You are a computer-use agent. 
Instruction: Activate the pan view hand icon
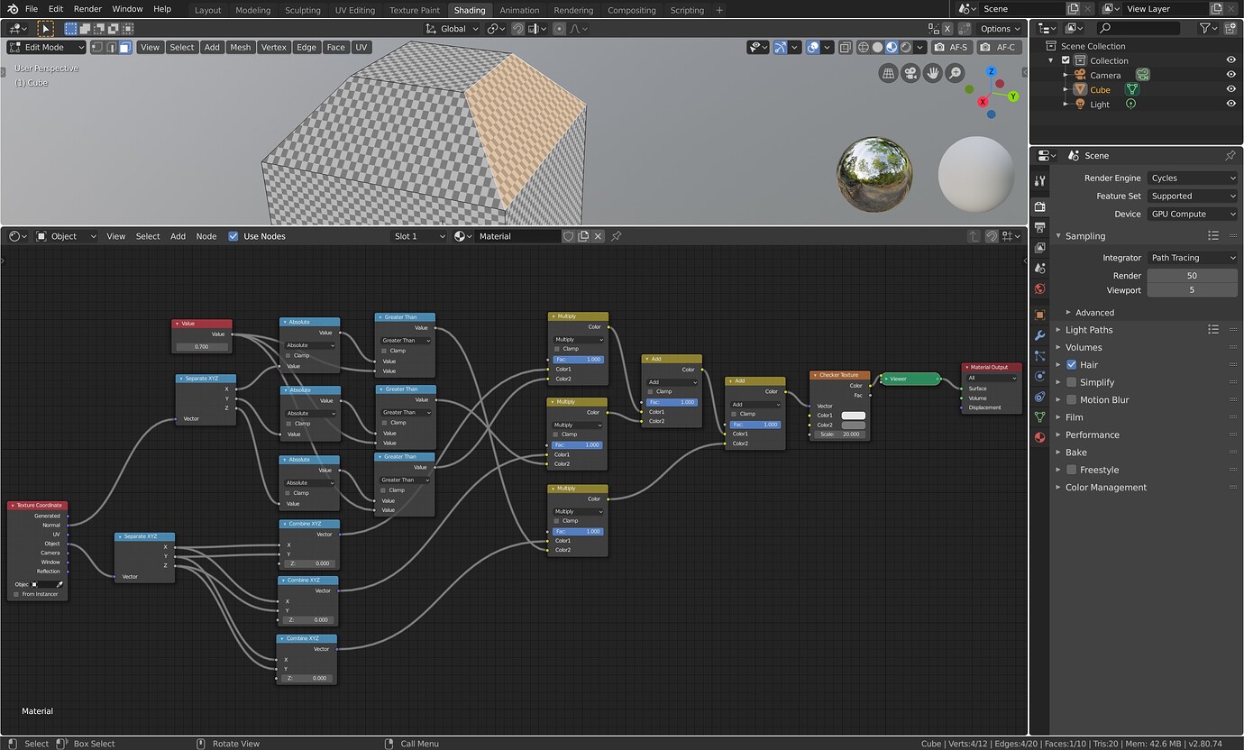933,74
